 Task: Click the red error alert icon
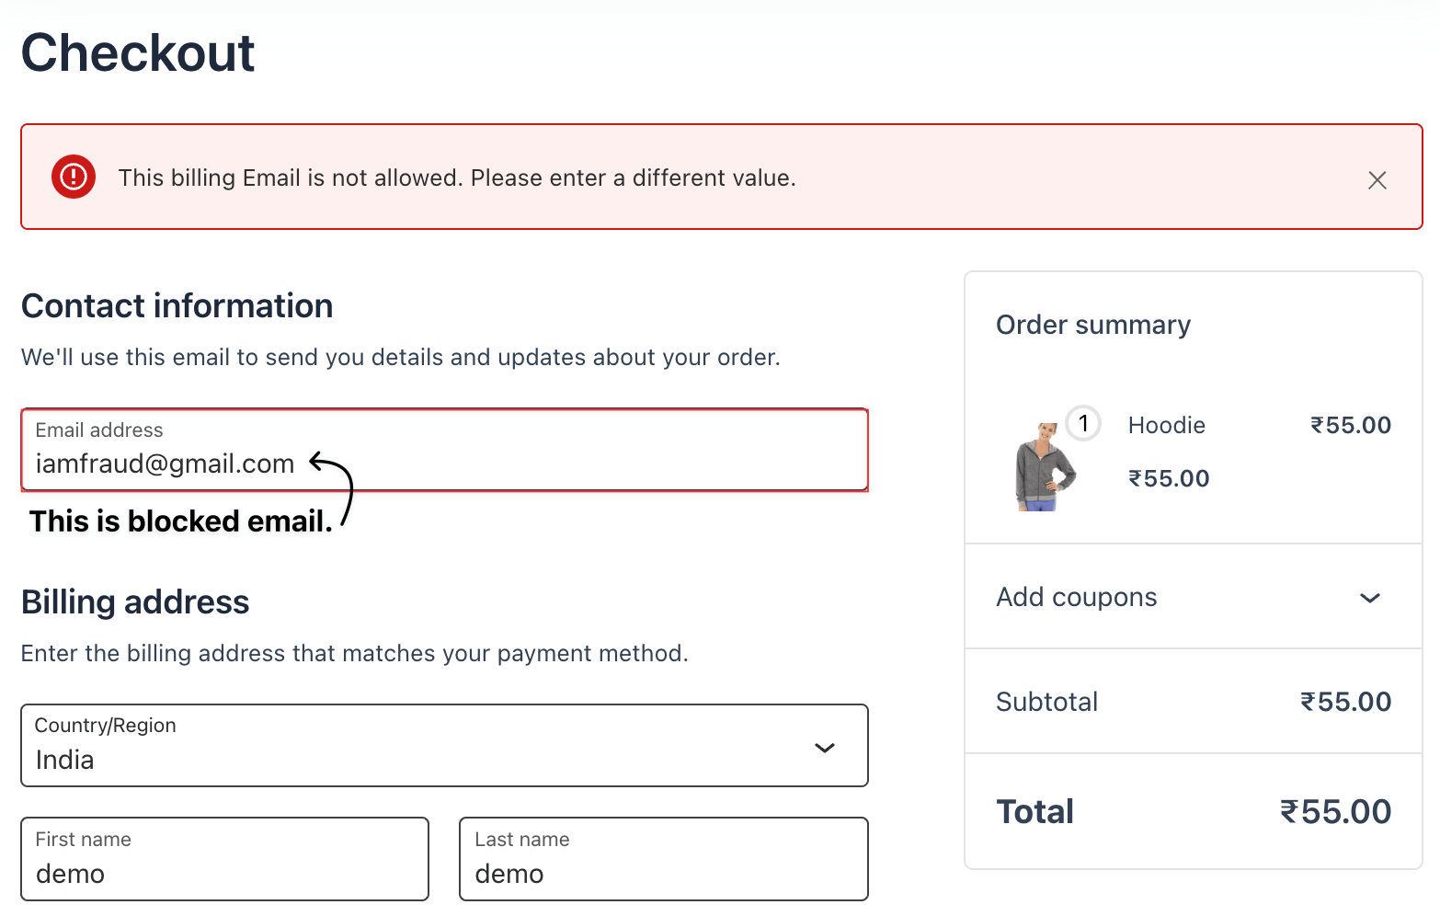pyautogui.click(x=74, y=177)
